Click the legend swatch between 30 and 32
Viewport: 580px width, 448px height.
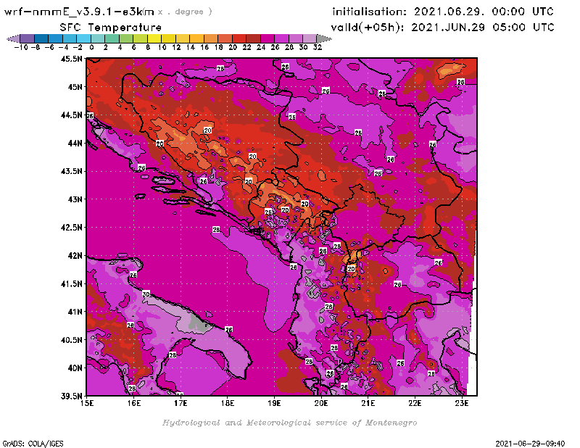(x=310, y=38)
